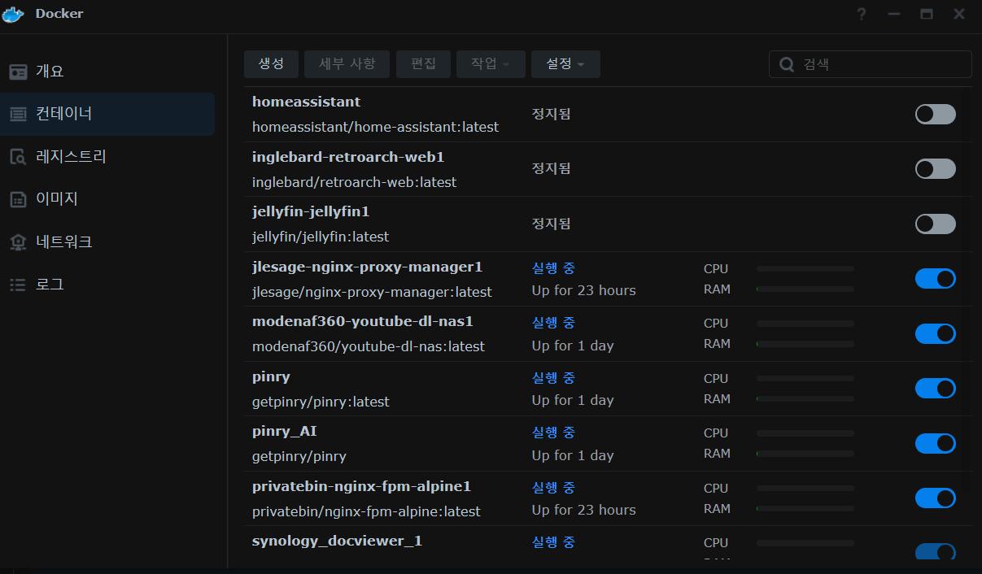Image resolution: width=982 pixels, height=574 pixels.
Task: Click the RAM usage bar for pinry
Action: (x=805, y=399)
